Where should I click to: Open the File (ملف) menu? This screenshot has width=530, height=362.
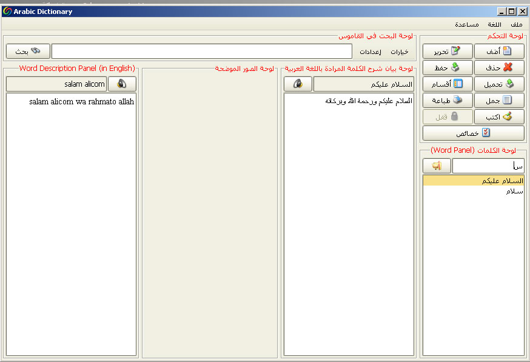click(x=516, y=24)
